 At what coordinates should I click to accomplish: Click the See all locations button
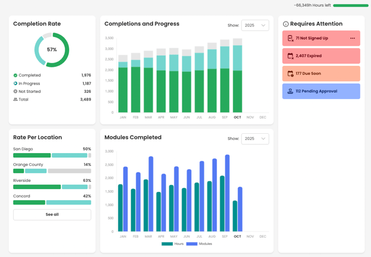coord(52,214)
